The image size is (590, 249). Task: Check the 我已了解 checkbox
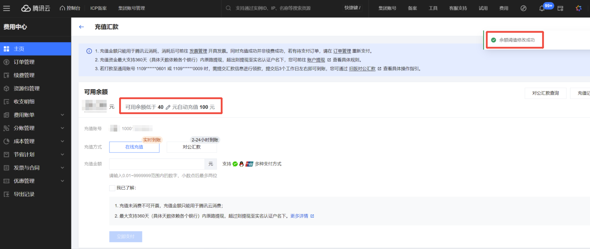[112, 188]
